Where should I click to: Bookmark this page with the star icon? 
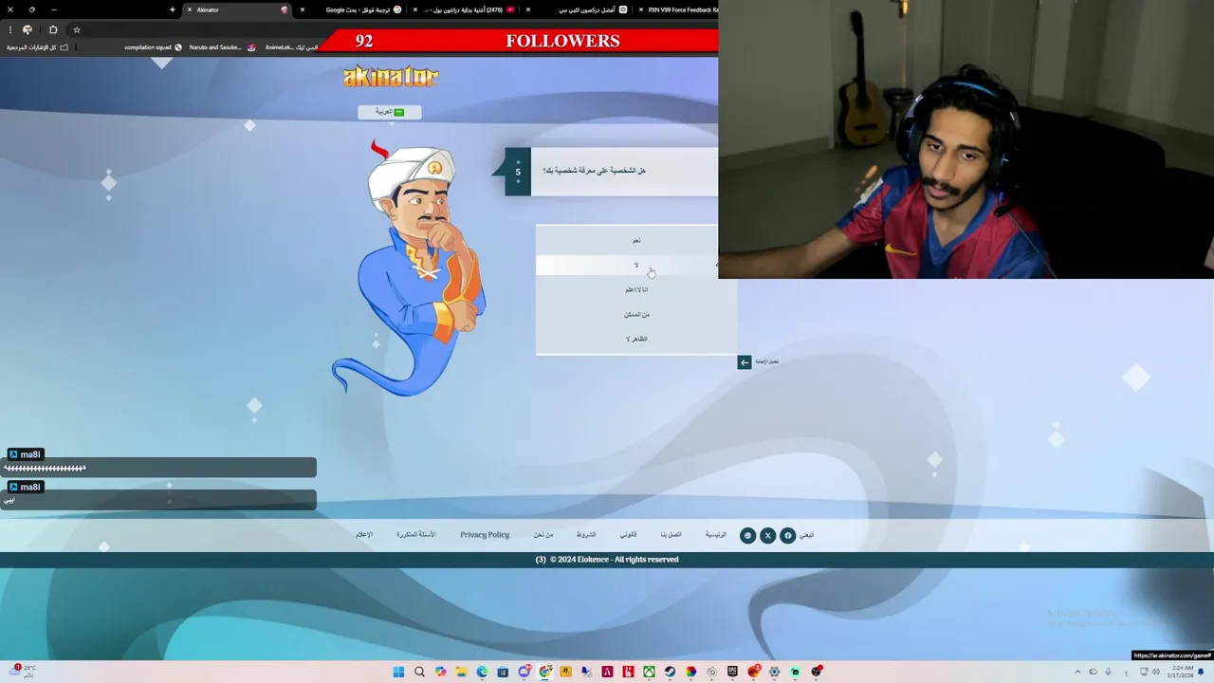click(x=77, y=29)
